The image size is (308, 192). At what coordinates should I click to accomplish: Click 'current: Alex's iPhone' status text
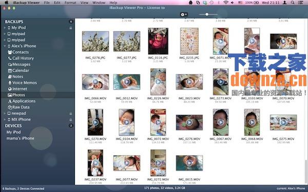pos(291,188)
